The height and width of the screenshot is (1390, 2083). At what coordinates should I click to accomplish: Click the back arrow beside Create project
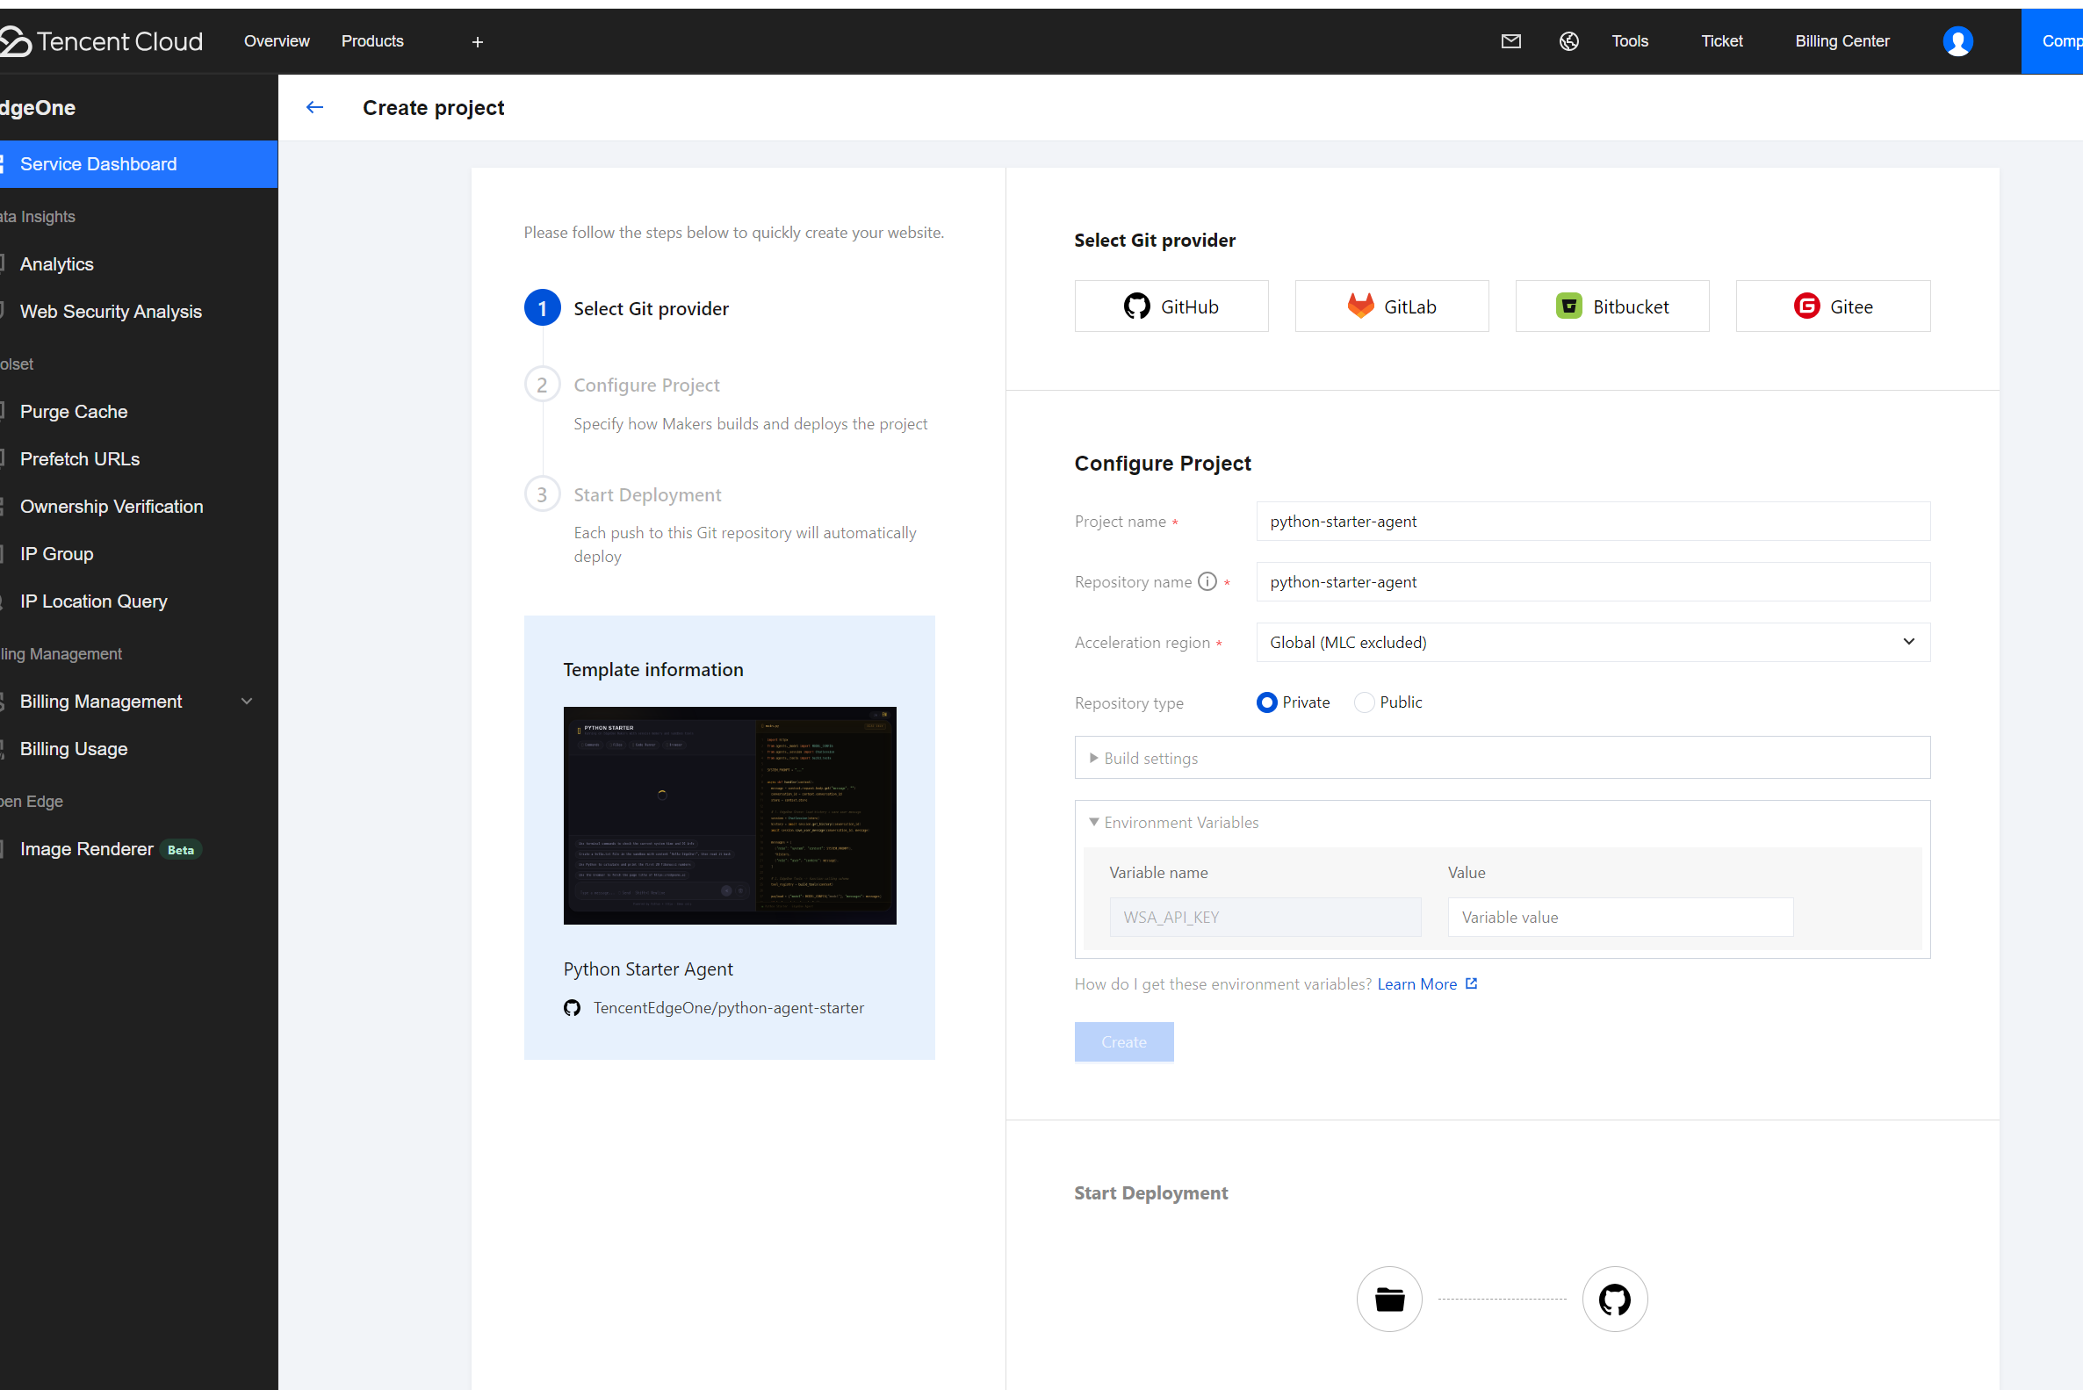click(314, 107)
